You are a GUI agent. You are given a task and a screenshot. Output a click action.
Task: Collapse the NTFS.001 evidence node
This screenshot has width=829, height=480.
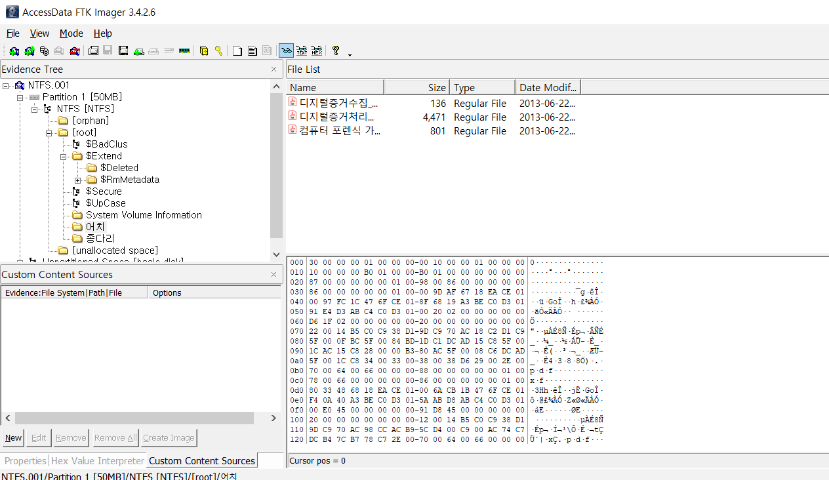pyautogui.click(x=6, y=85)
